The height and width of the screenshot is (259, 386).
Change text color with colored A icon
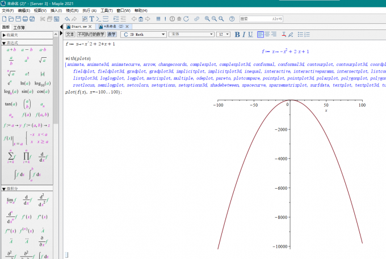coord(284,35)
